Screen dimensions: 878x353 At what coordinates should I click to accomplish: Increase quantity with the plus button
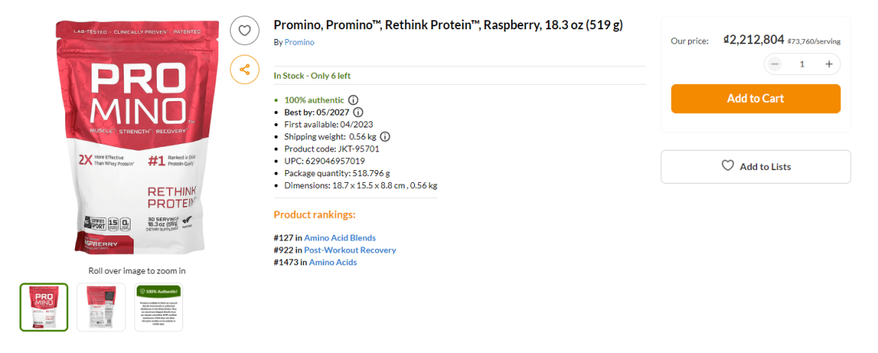click(x=828, y=64)
